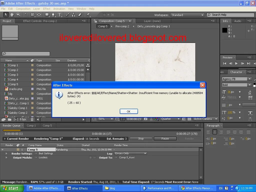Toggle transparency grid checkerboard
Screen dimensions: 256x192
click(x=189, y=119)
